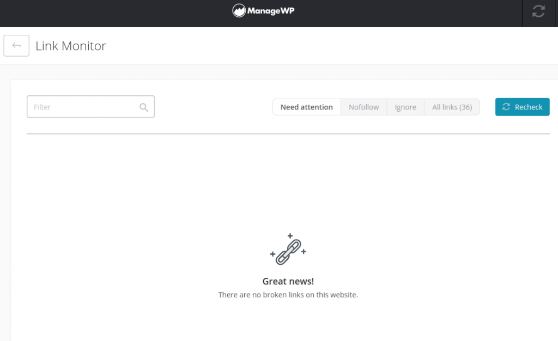
Task: Select the Nofollow tab
Action: tap(363, 107)
